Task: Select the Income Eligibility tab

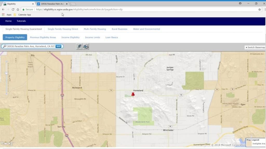Action: (70, 37)
